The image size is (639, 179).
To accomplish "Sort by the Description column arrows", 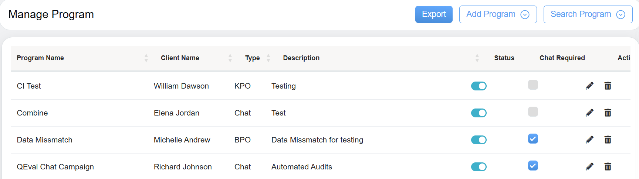I will tap(477, 58).
